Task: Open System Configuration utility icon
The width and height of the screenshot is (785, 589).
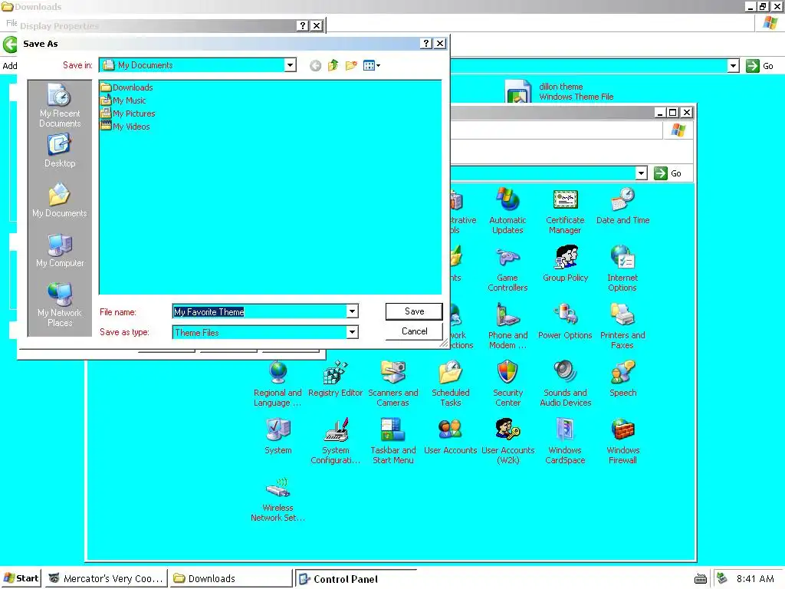Action: [336, 441]
